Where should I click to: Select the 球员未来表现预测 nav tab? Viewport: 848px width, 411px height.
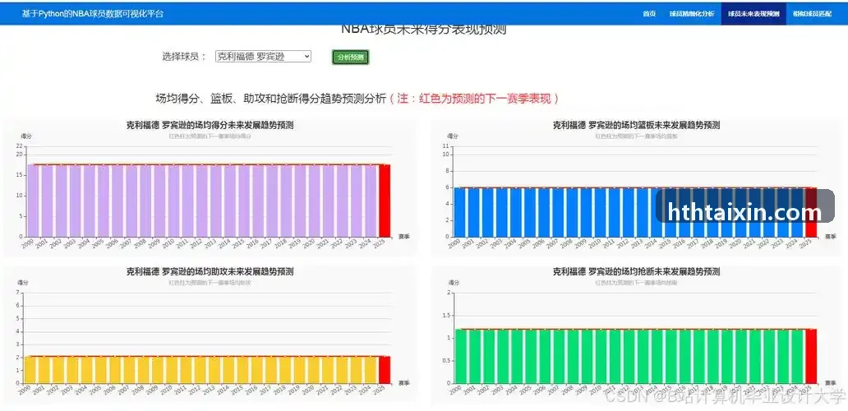click(x=754, y=13)
